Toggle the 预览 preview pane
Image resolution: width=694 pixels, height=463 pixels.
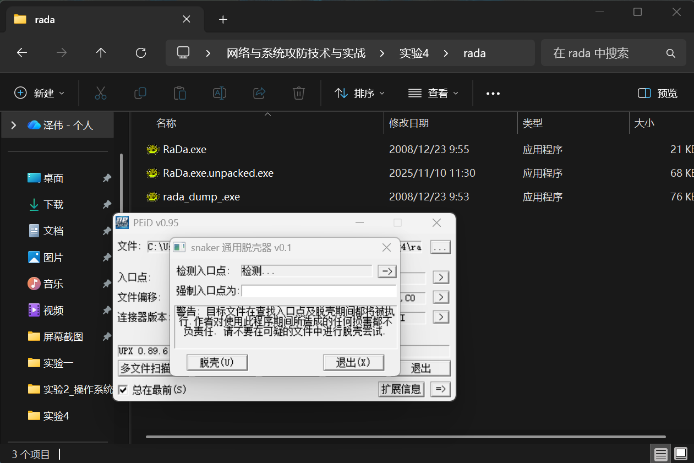click(x=657, y=93)
